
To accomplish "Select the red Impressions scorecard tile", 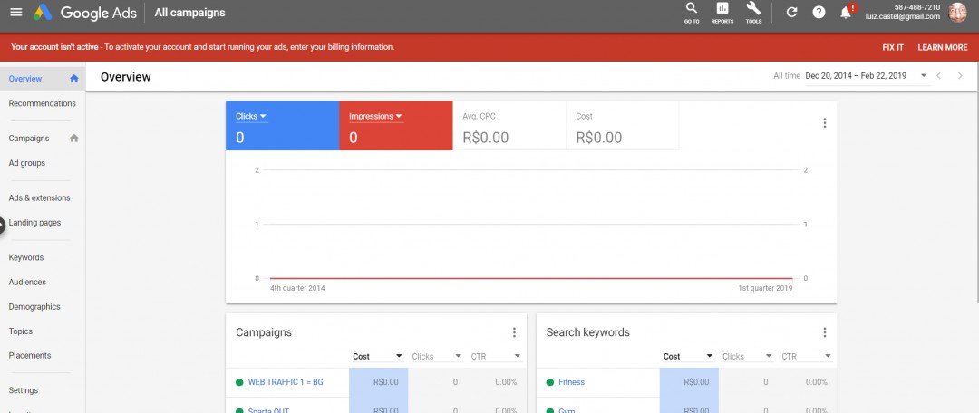I will (396, 126).
